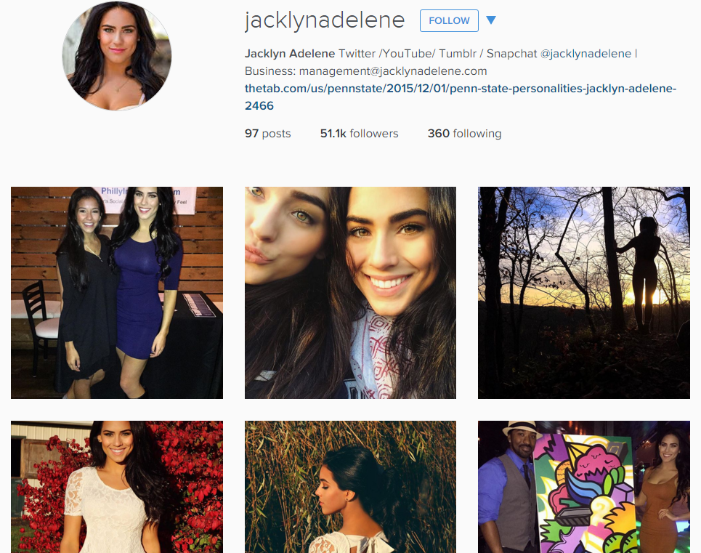
Task: Open the sunset silhouette forest photo
Action: 584,293
